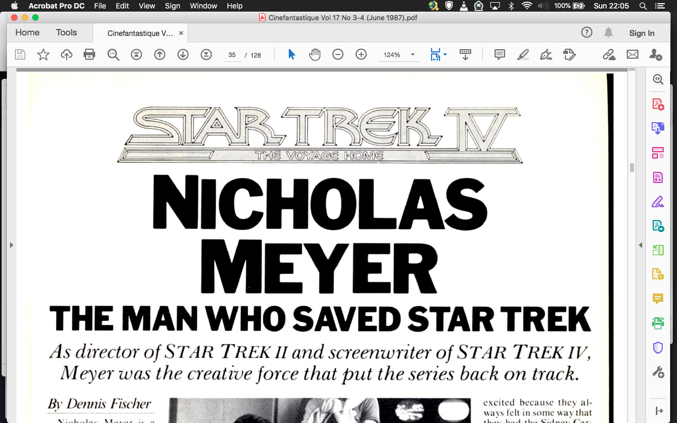Screen dimensions: 677x423
Task: Switch to the Home tab
Action: pos(28,32)
